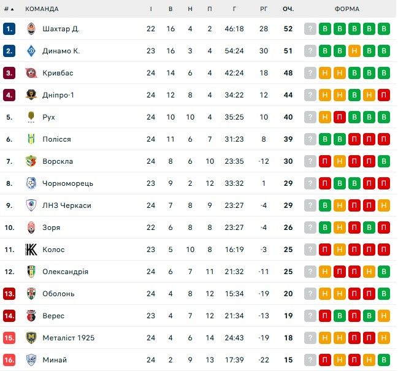Click Minai's last green В form badge
Viewport: 398px width, 371px height.
pyautogui.click(x=384, y=360)
